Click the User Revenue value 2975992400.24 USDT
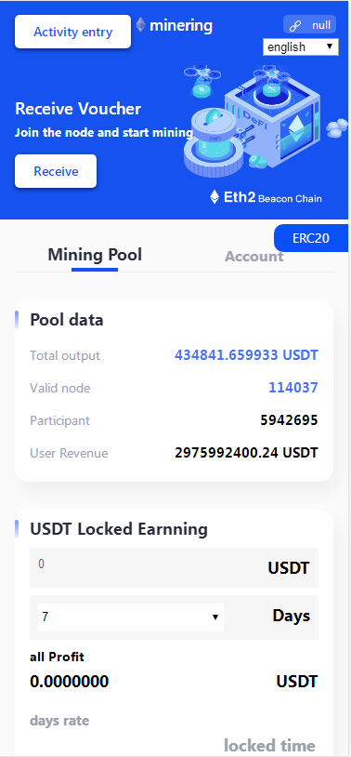351x757 pixels. point(246,453)
